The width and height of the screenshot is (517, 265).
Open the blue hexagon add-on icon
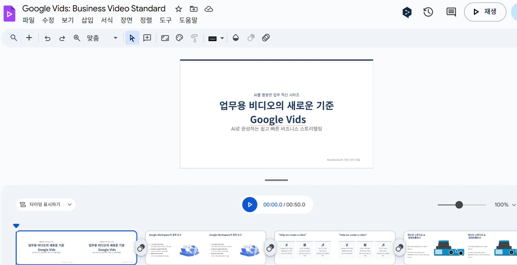(x=407, y=12)
